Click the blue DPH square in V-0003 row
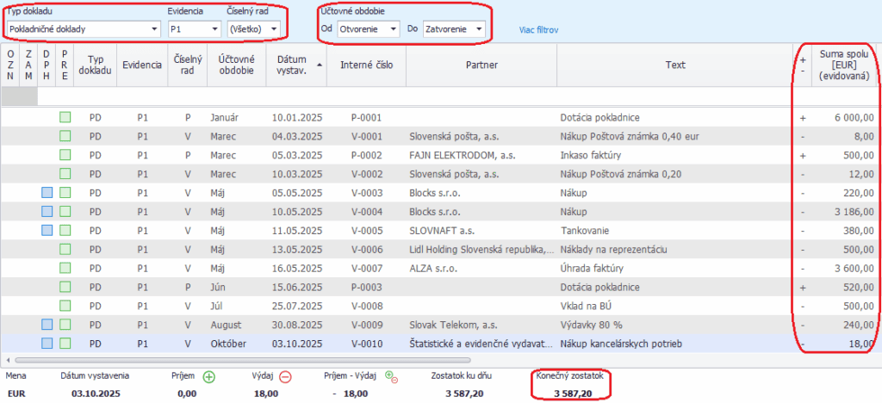Image resolution: width=882 pixels, height=403 pixels. 47,193
